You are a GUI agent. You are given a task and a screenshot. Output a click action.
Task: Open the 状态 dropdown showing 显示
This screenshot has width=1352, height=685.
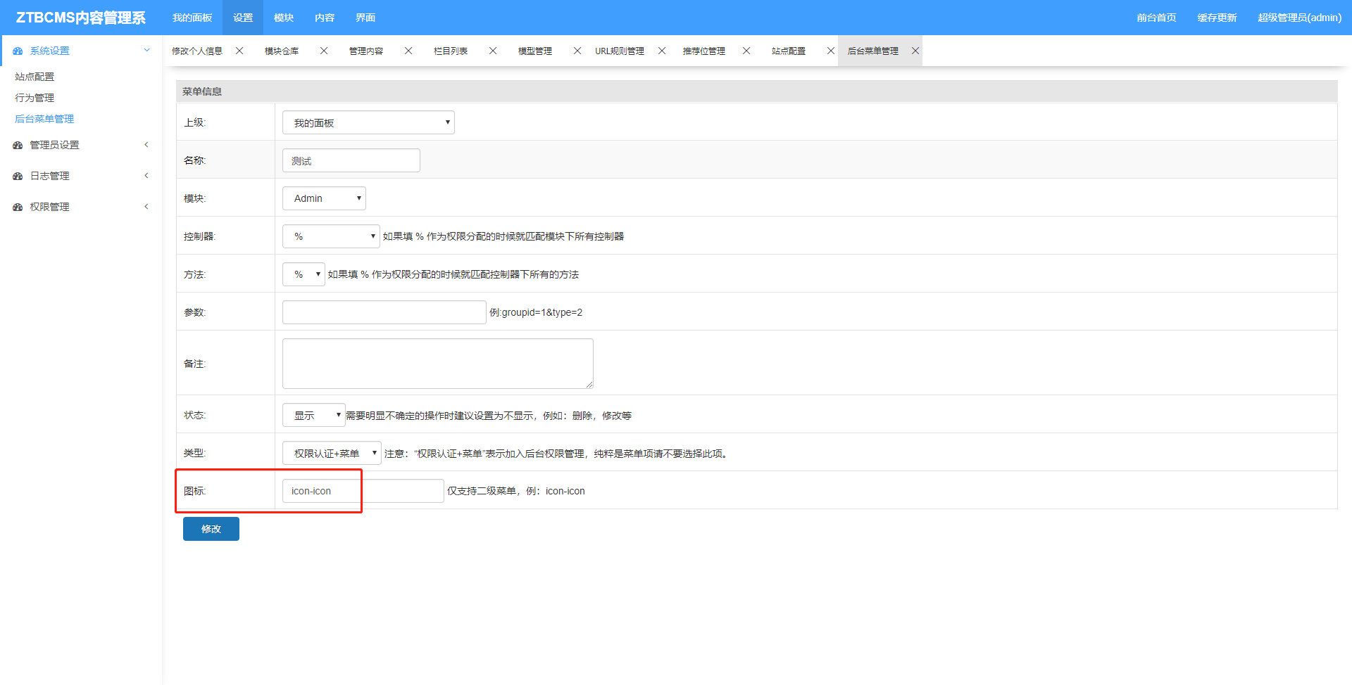click(x=314, y=415)
